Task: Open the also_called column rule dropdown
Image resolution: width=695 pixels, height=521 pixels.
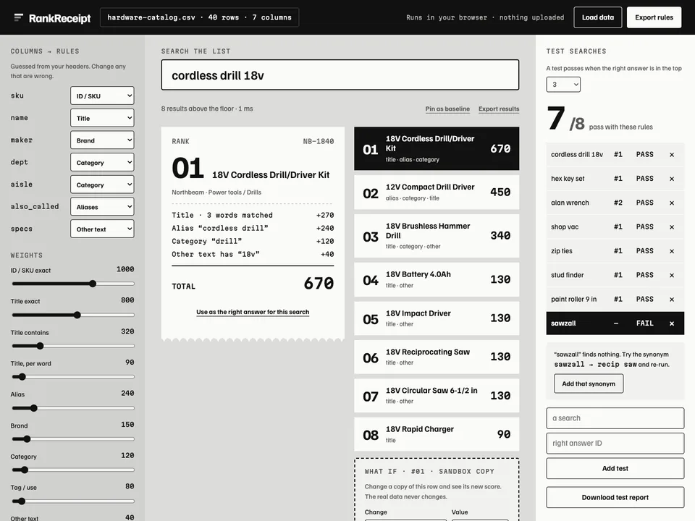Action: (x=102, y=206)
